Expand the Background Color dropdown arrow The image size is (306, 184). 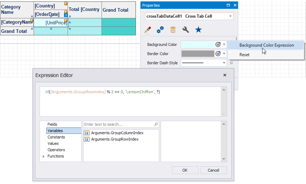pyautogui.click(x=224, y=45)
